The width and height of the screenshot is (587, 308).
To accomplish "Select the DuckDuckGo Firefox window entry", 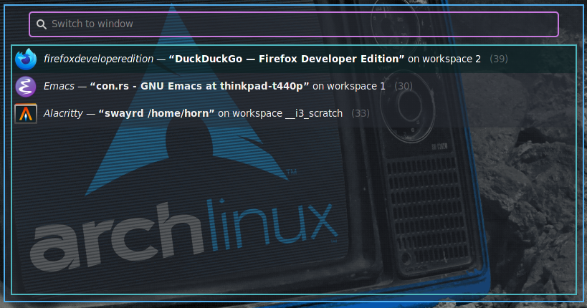I will (x=294, y=59).
